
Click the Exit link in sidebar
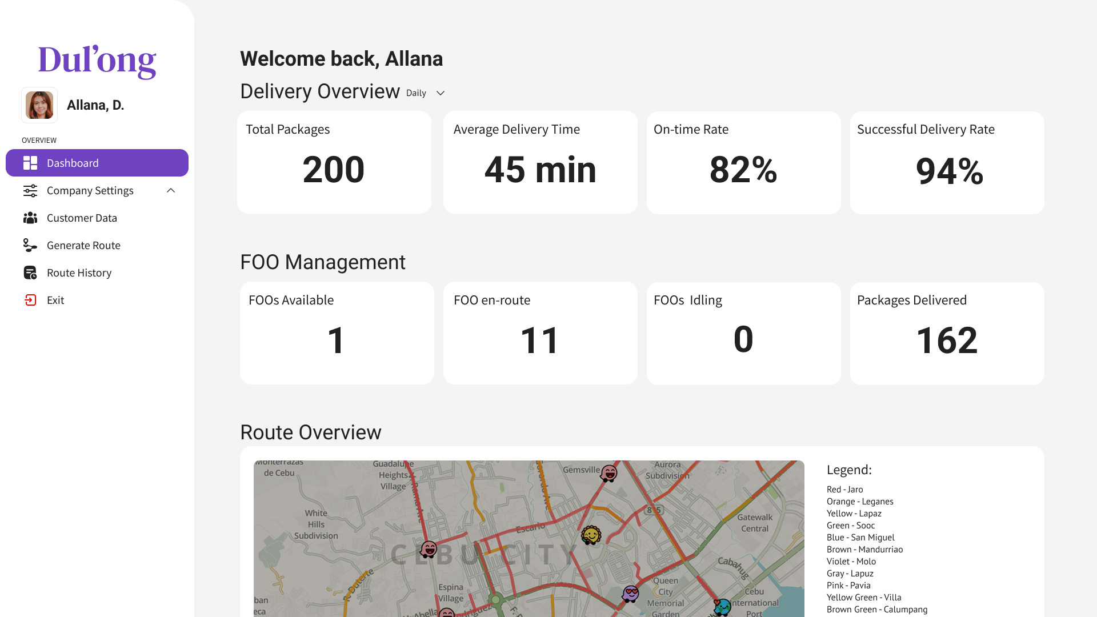(55, 301)
